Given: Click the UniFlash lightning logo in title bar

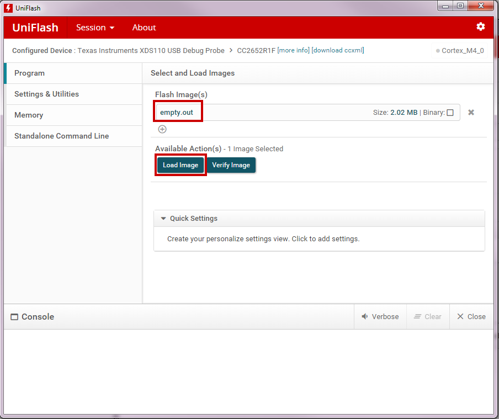Looking at the screenshot, I should coord(8,8).
